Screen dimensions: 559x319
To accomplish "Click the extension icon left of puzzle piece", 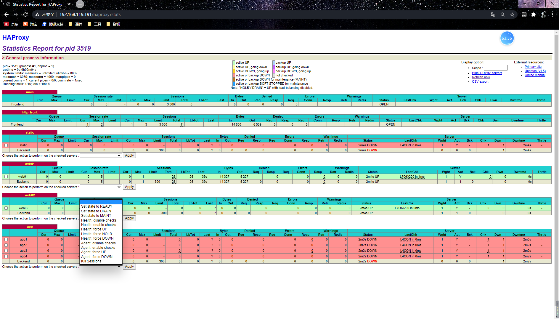I will [524, 15].
